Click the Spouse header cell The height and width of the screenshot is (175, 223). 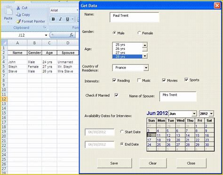pyautogui.click(x=68, y=53)
